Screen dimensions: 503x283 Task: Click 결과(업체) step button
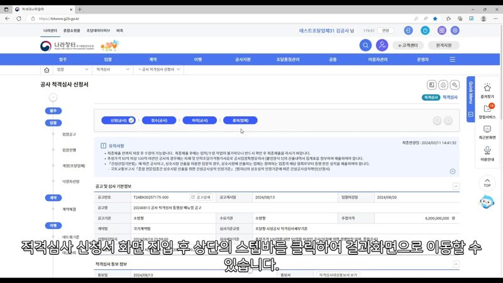coord(240,120)
